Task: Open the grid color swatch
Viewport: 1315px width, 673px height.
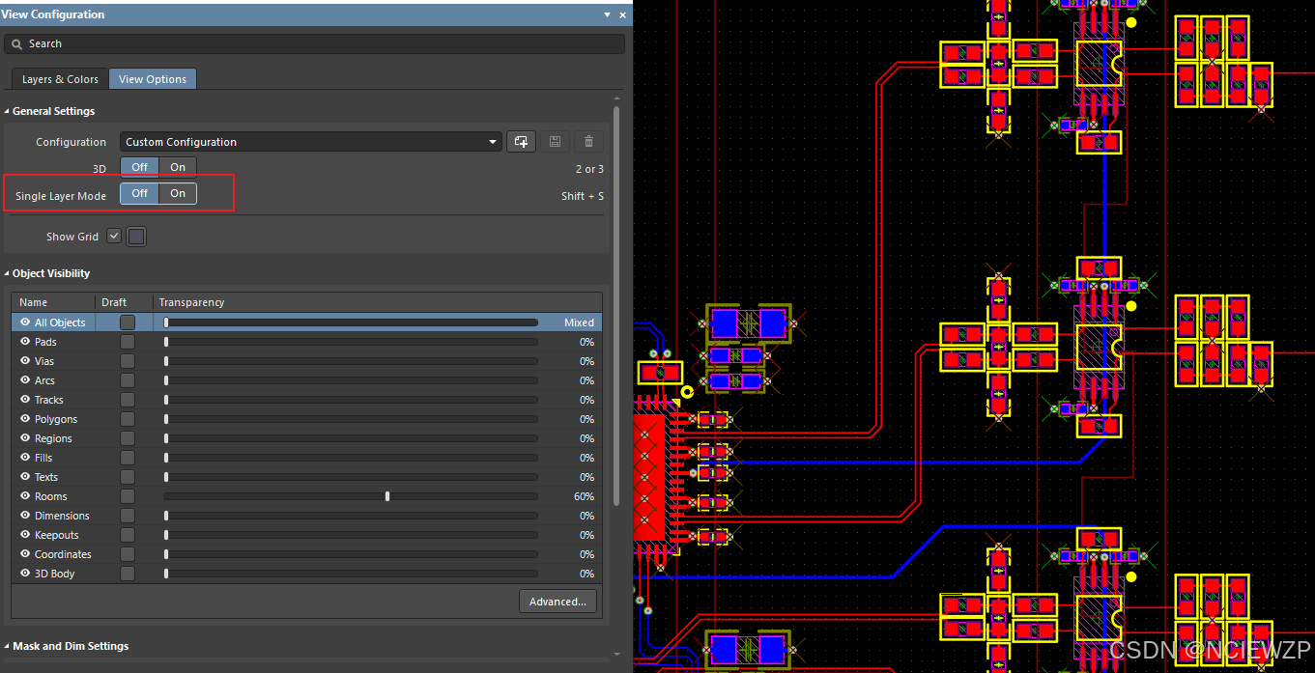Action: coord(136,237)
